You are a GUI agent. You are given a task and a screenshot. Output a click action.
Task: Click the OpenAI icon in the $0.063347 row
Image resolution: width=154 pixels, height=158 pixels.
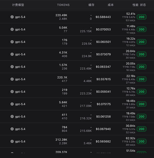(12, 67)
